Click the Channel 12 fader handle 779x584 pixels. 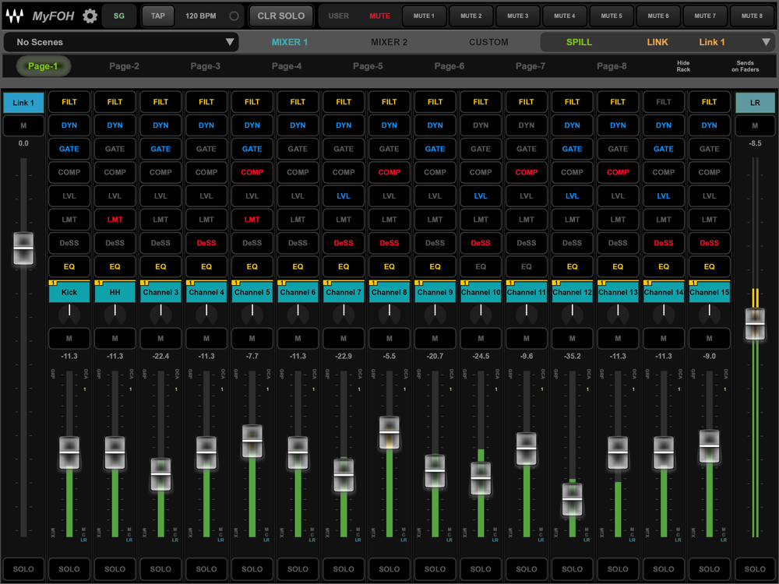point(572,499)
